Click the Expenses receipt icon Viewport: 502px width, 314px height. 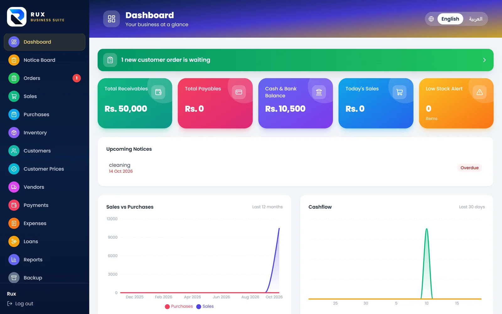tap(14, 223)
